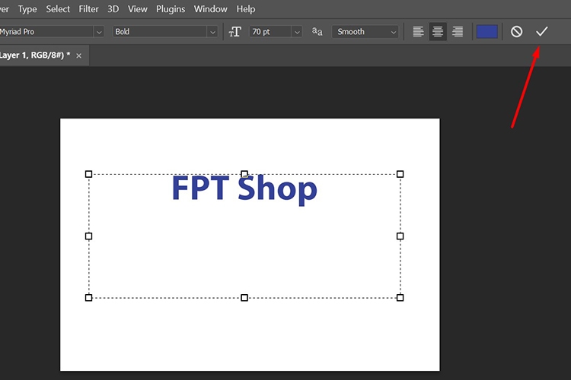Click the left-middle text box handle
Image resolution: width=571 pixels, height=380 pixels.
click(x=88, y=236)
